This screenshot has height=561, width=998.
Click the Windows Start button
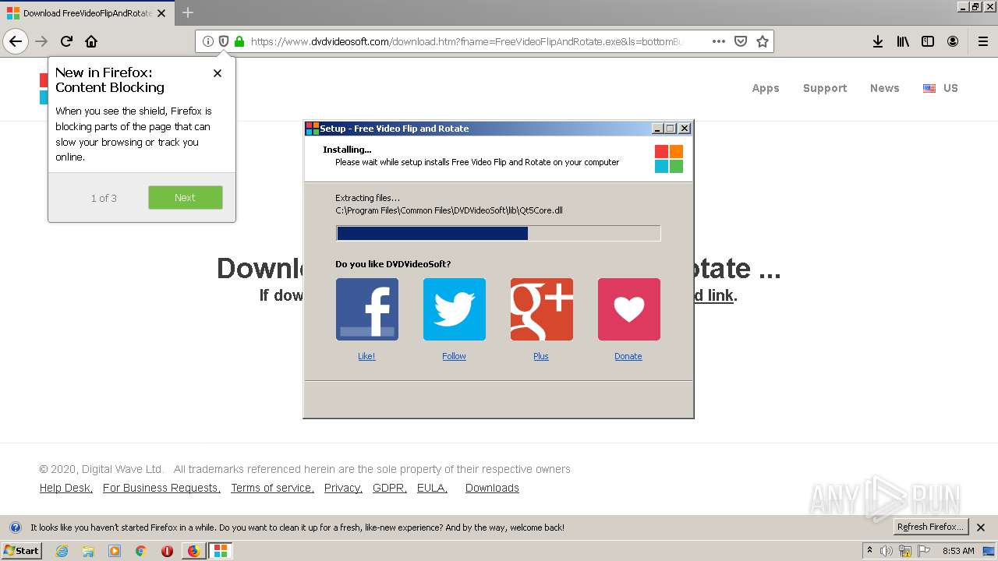[22, 551]
